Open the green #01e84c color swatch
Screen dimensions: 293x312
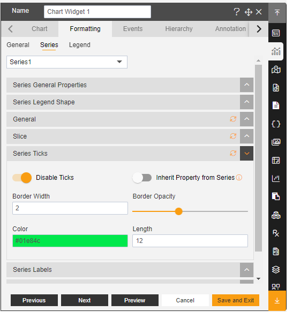click(70, 241)
